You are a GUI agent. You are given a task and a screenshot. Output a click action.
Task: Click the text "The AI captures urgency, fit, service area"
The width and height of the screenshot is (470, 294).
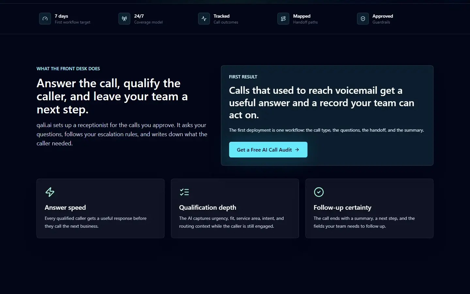[x=231, y=222]
